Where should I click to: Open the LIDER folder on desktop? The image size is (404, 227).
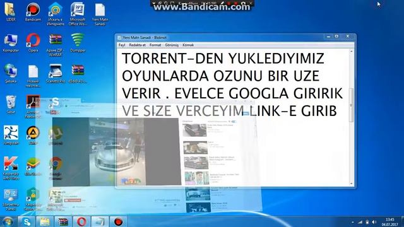tap(11, 12)
